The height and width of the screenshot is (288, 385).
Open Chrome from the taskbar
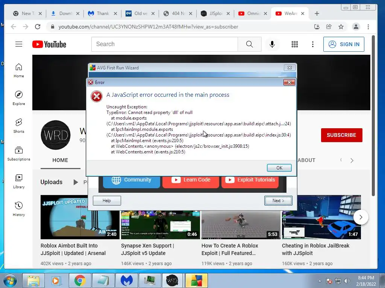(x=80, y=280)
